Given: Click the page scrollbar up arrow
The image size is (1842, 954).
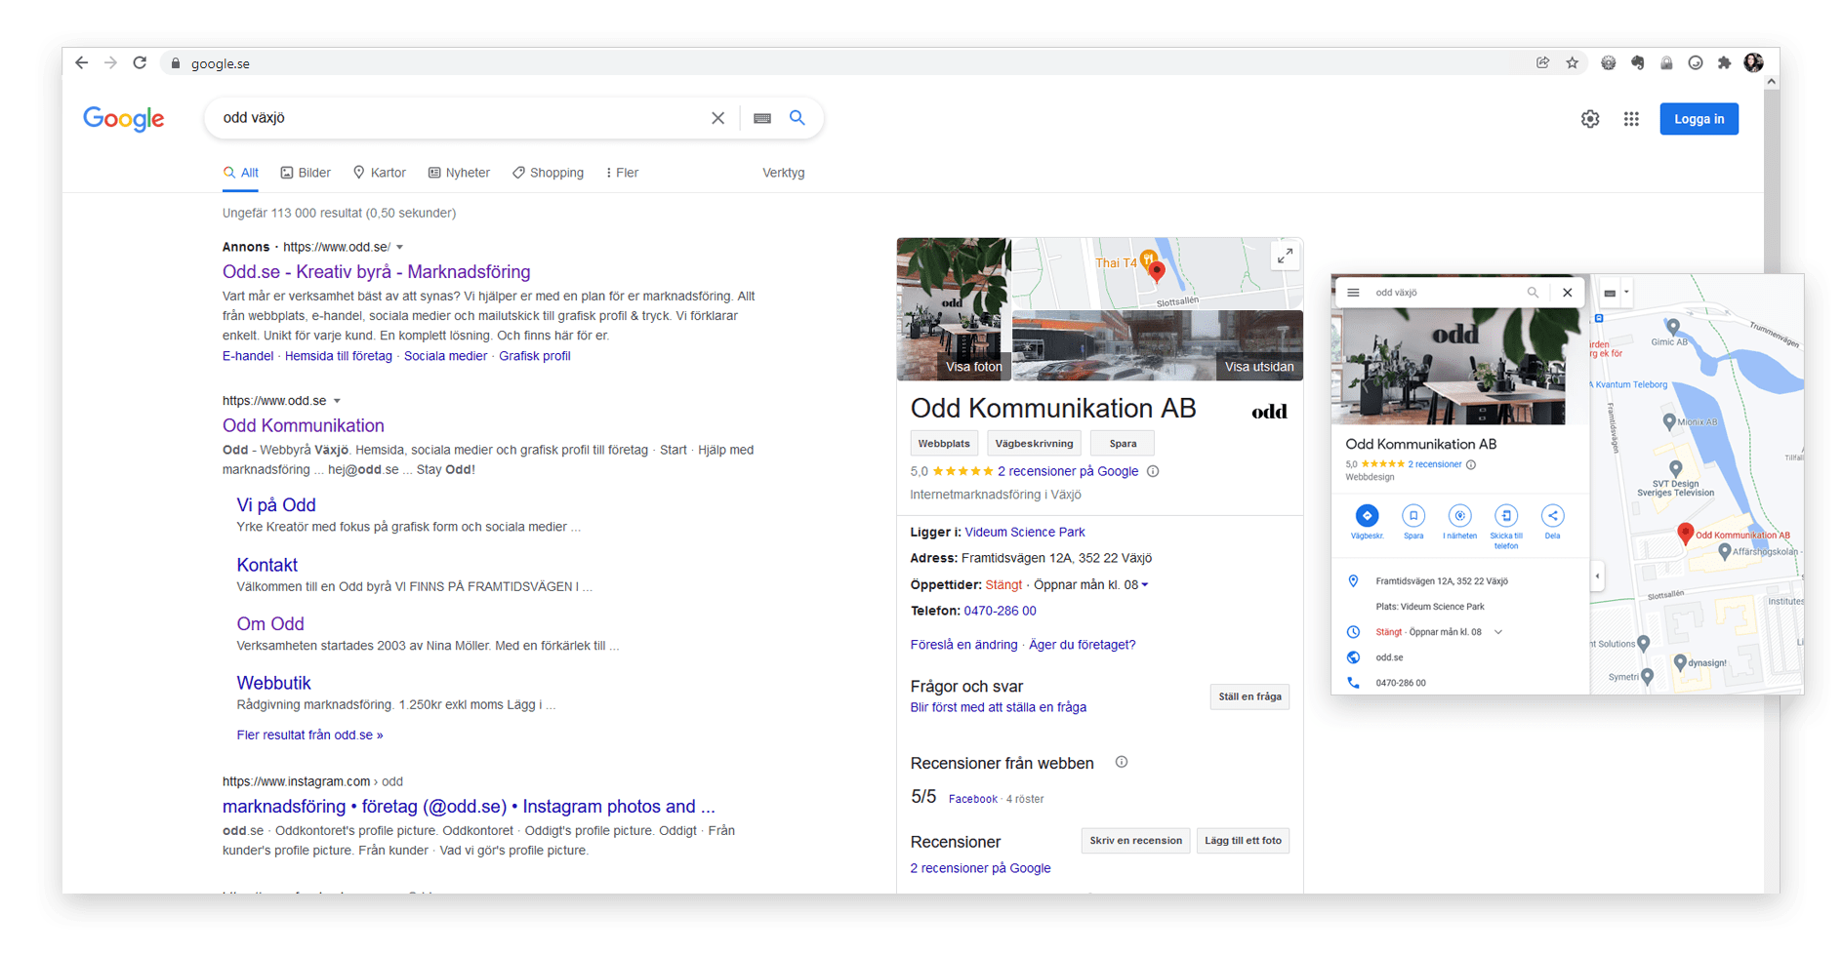Looking at the screenshot, I should tap(1771, 82).
